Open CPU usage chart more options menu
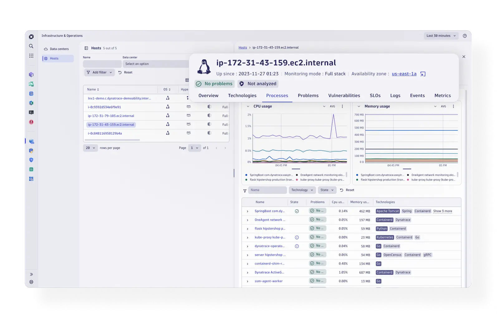 (342, 107)
